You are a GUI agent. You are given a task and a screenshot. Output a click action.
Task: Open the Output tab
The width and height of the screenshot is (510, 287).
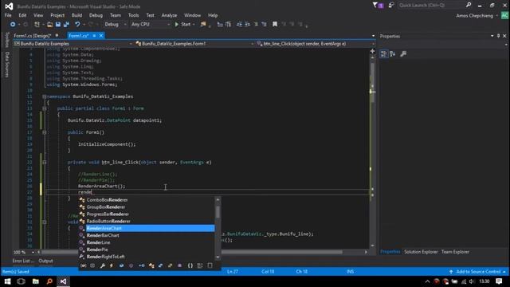(x=46, y=261)
